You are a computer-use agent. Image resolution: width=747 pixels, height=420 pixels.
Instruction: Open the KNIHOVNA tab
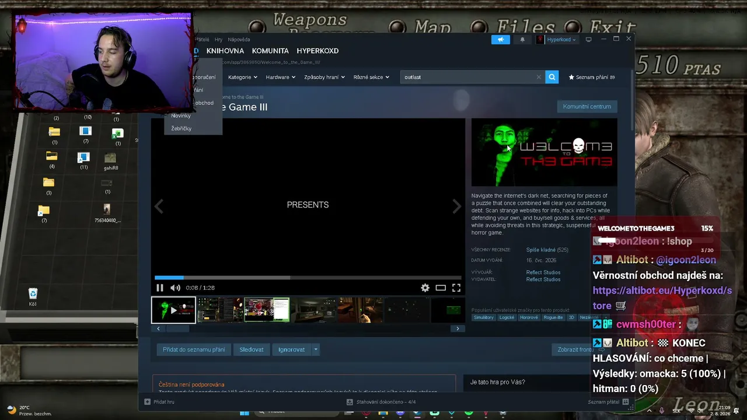click(x=225, y=51)
